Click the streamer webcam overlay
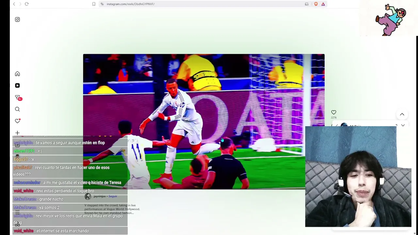Screen dimensions: 418x235 358,177
